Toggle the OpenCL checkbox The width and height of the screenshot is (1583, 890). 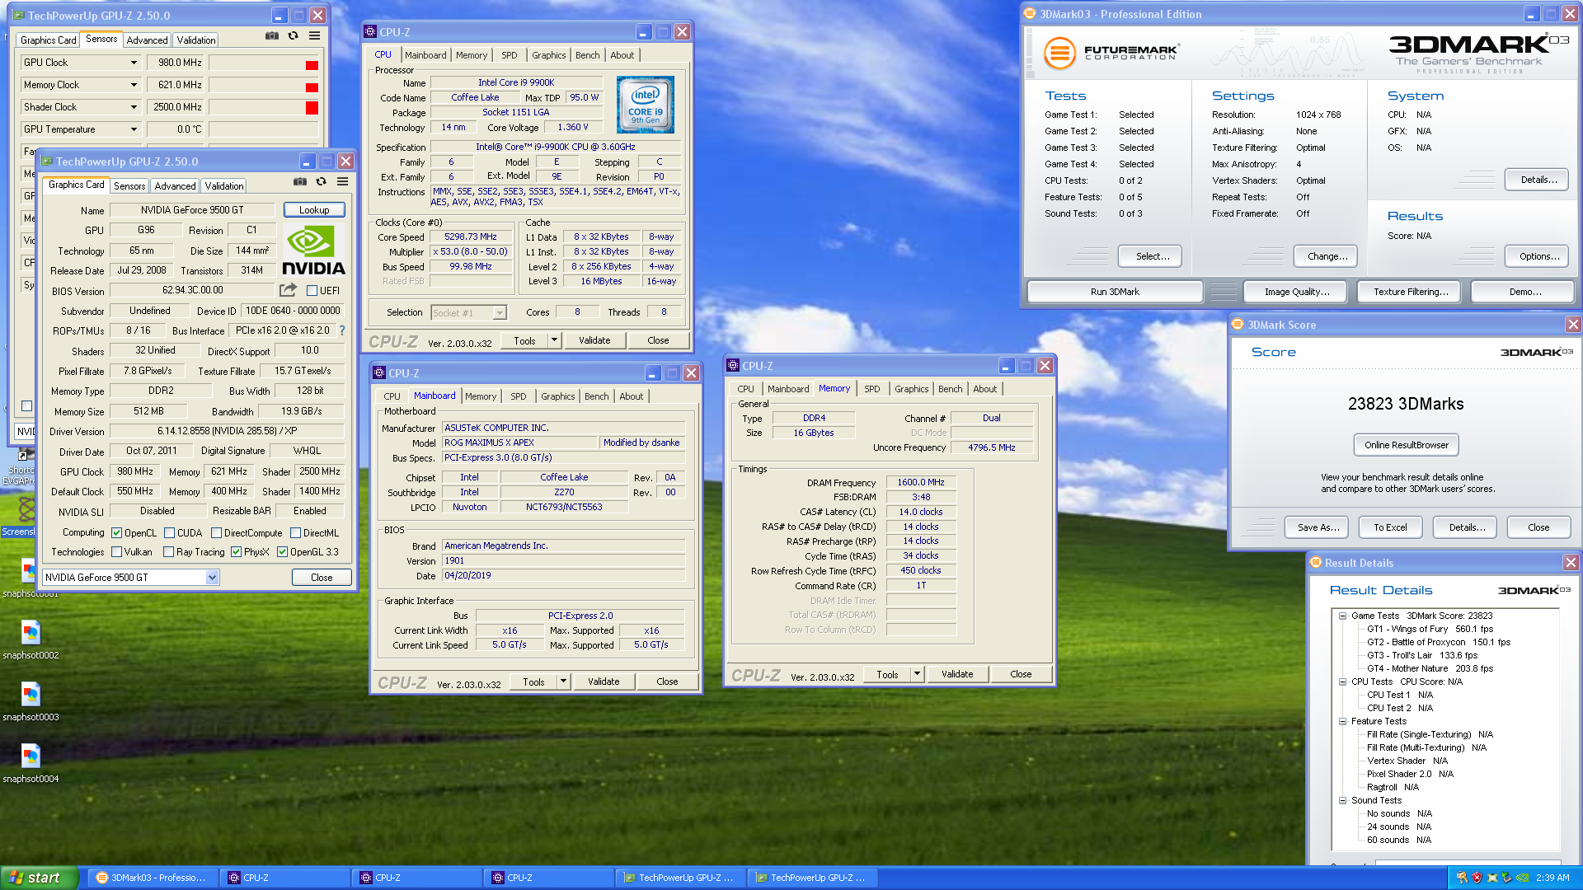click(x=117, y=533)
